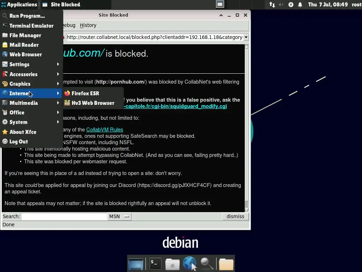Launch web browser globe in dock
Viewport: 362px width, 272px height.
click(x=189, y=263)
